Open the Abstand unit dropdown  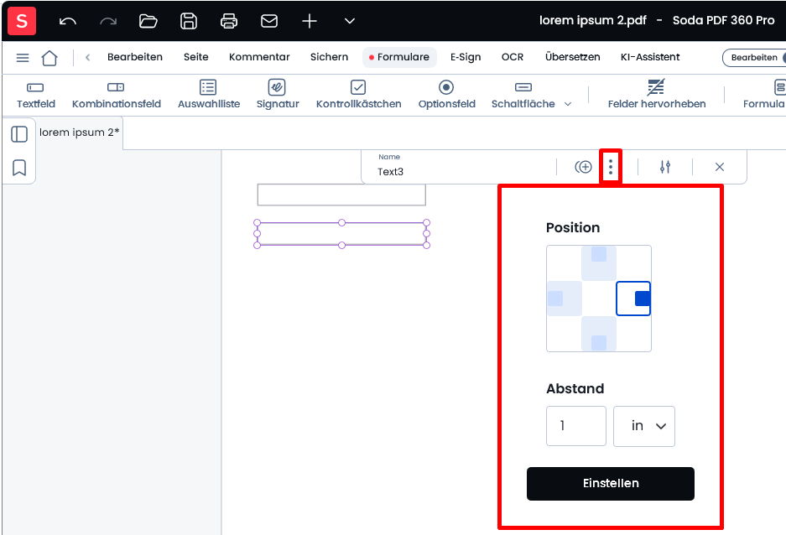coord(644,426)
